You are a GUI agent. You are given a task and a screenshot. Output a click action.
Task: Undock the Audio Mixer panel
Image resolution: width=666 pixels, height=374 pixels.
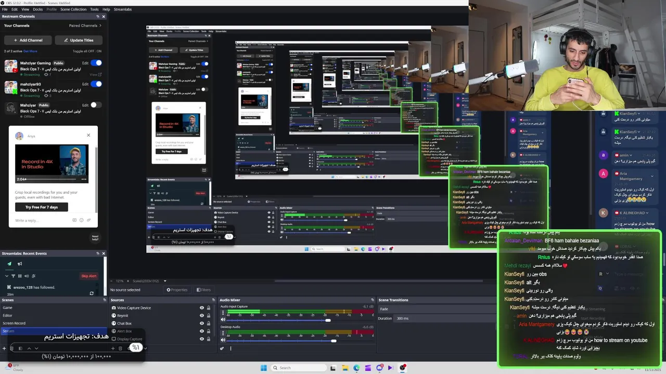tap(372, 300)
